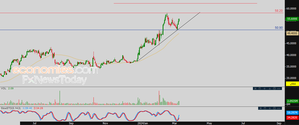
Task: Maximize the VOL indicator panel
Action: click(x=260, y=88)
